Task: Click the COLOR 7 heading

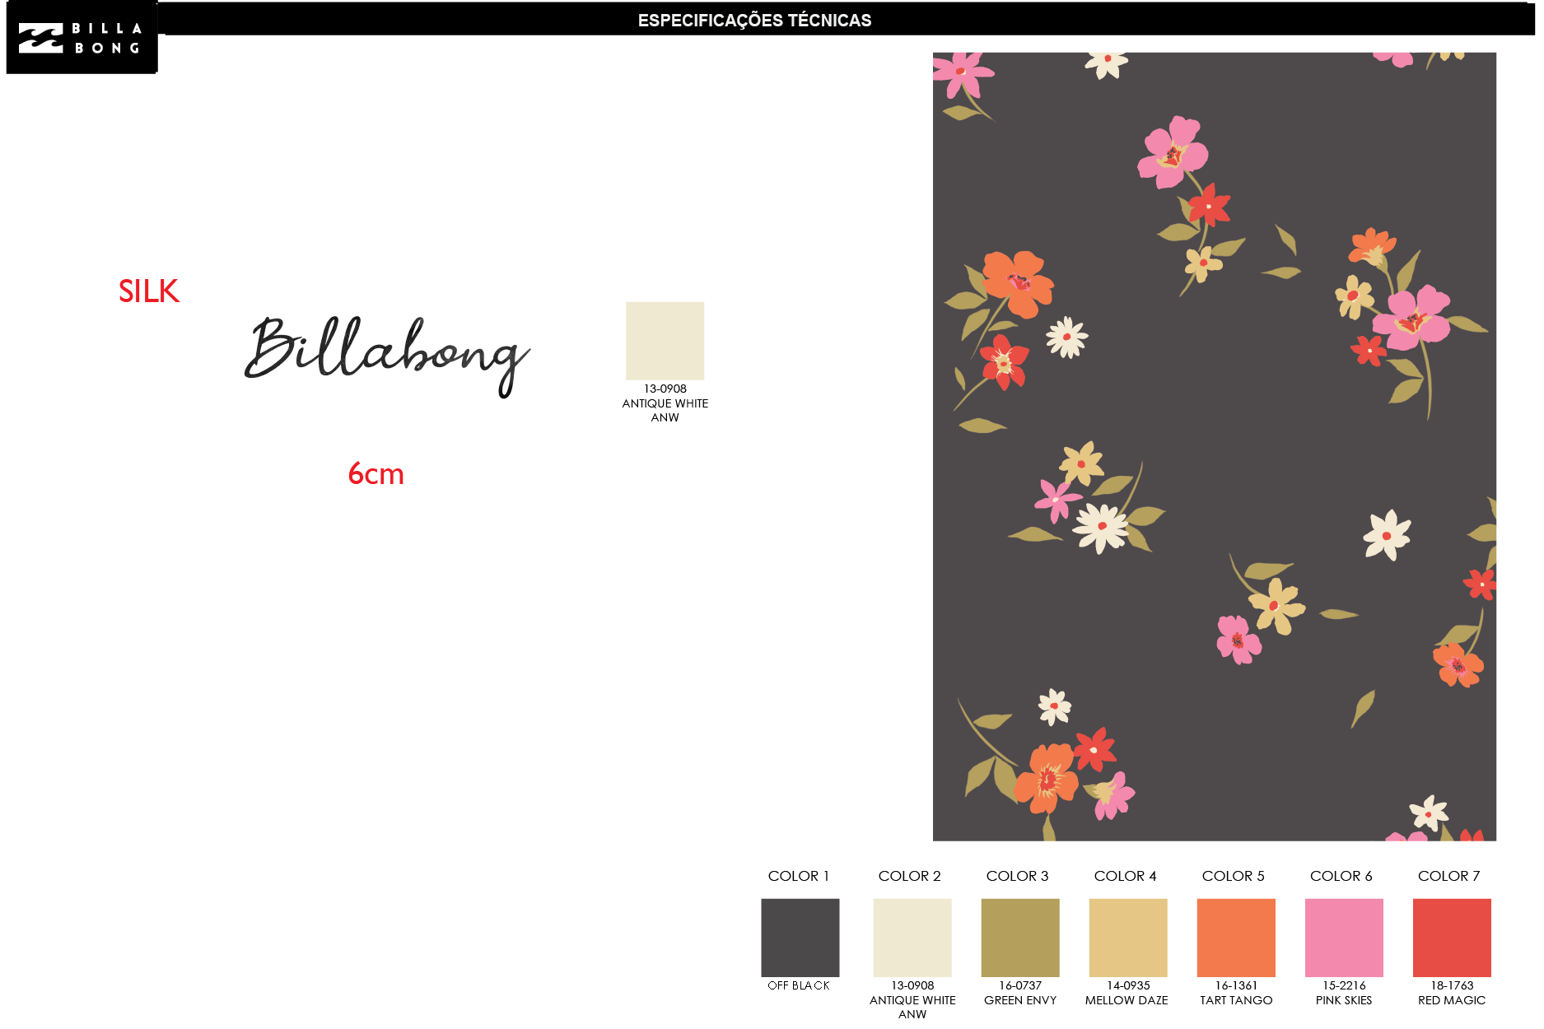Action: [x=1449, y=876]
